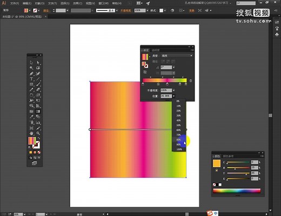Select the Paintbrush tool

(x=38, y=84)
